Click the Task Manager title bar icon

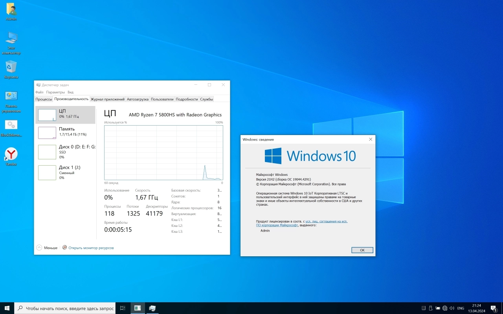(39, 85)
